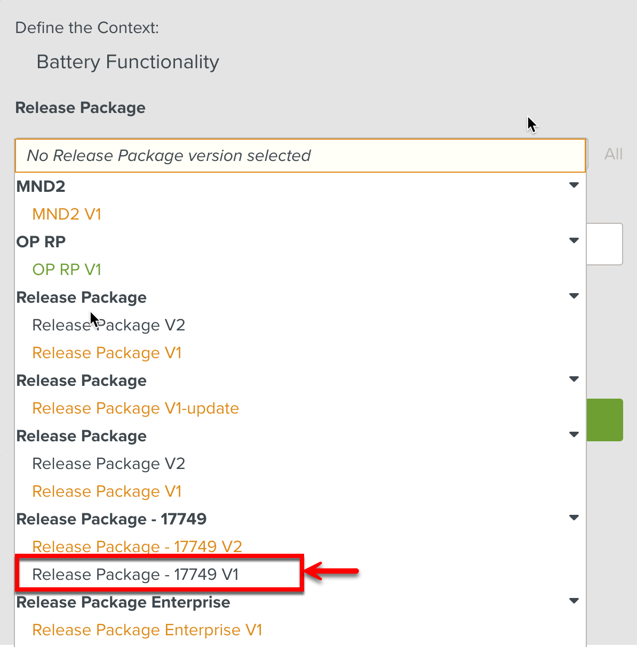Collapse the group containing Release Package V1-update
The width and height of the screenshot is (637, 647).
coord(574,379)
